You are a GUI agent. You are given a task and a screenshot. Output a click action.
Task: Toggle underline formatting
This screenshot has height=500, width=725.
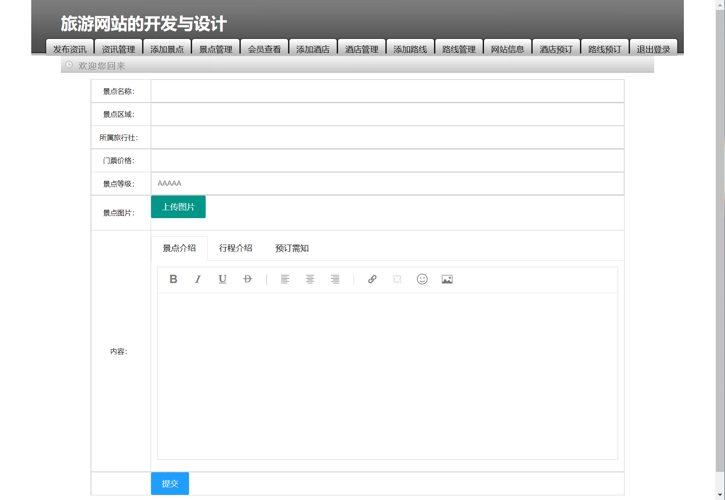223,279
